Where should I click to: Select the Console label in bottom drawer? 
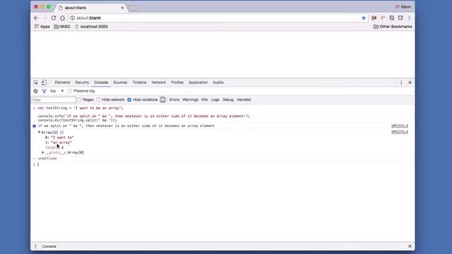49,246
